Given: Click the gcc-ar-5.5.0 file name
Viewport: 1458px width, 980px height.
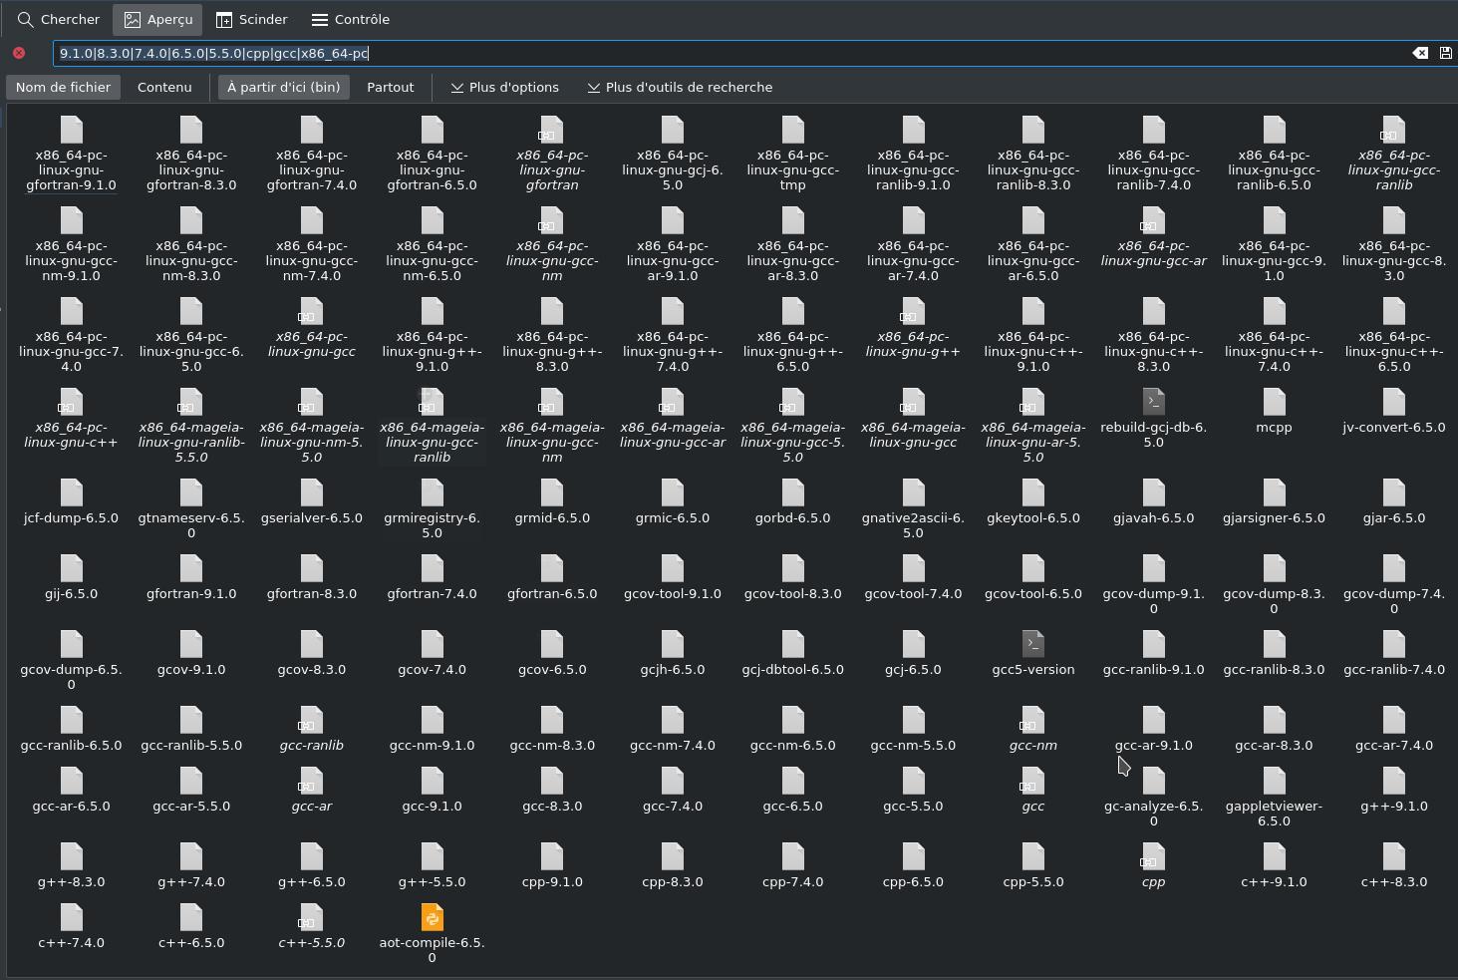Looking at the screenshot, I should pos(191,806).
